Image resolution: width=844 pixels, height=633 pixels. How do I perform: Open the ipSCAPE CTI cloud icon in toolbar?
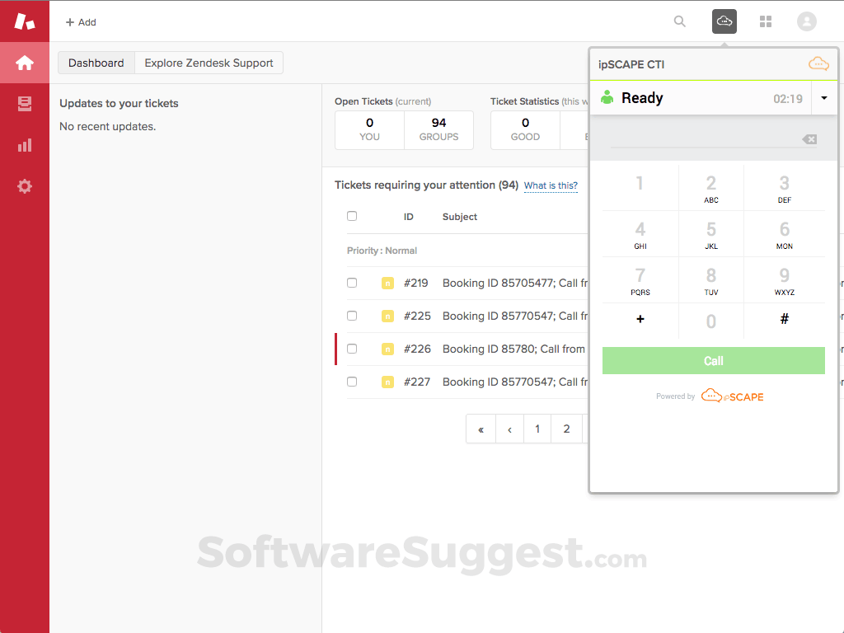(724, 21)
